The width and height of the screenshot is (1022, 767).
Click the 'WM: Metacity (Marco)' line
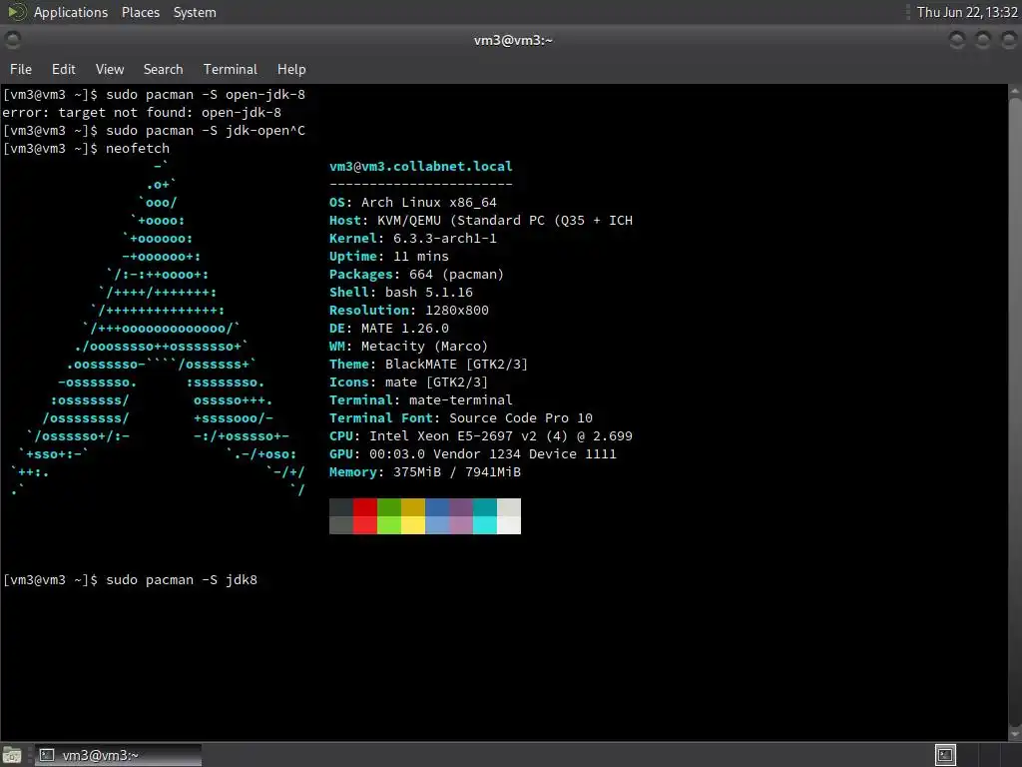click(408, 347)
